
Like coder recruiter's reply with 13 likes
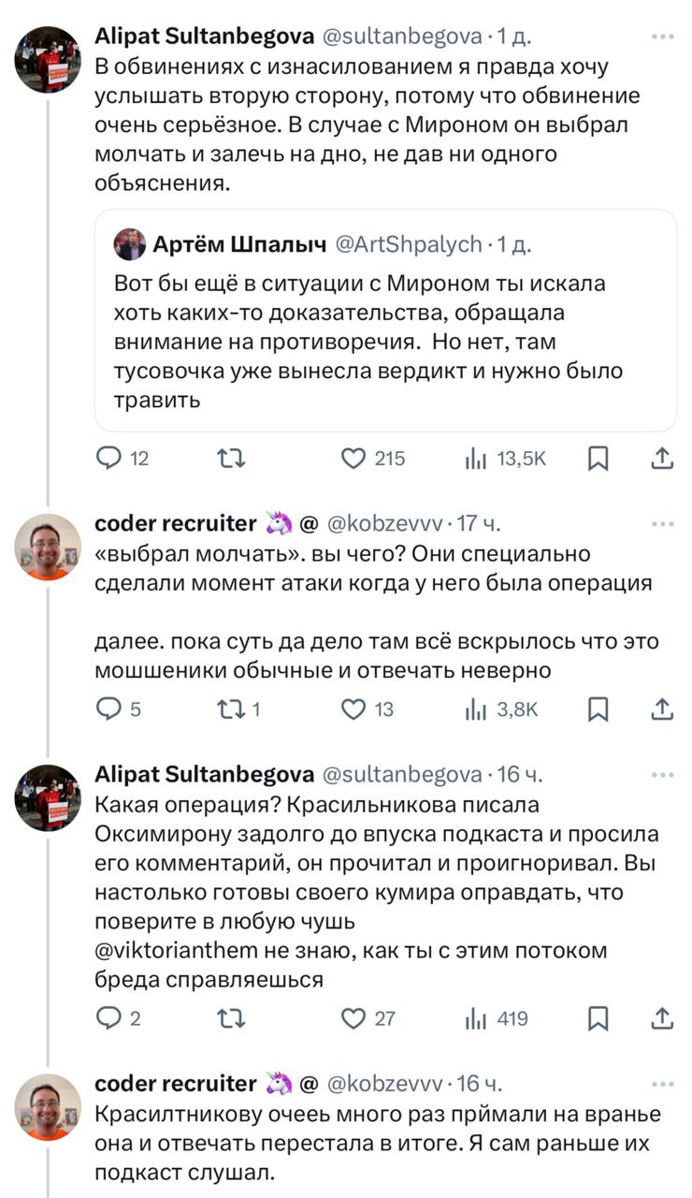353,709
